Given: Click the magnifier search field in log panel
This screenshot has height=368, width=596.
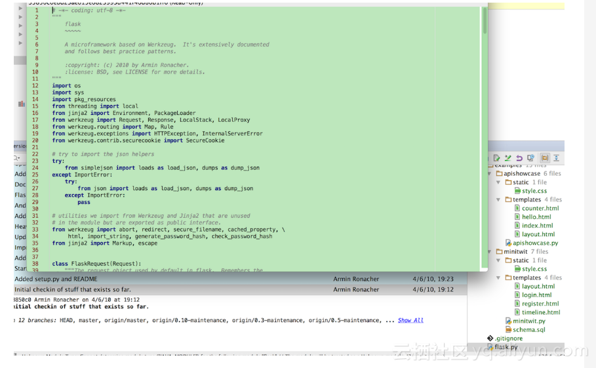Looking at the screenshot, I should tap(20, 158).
